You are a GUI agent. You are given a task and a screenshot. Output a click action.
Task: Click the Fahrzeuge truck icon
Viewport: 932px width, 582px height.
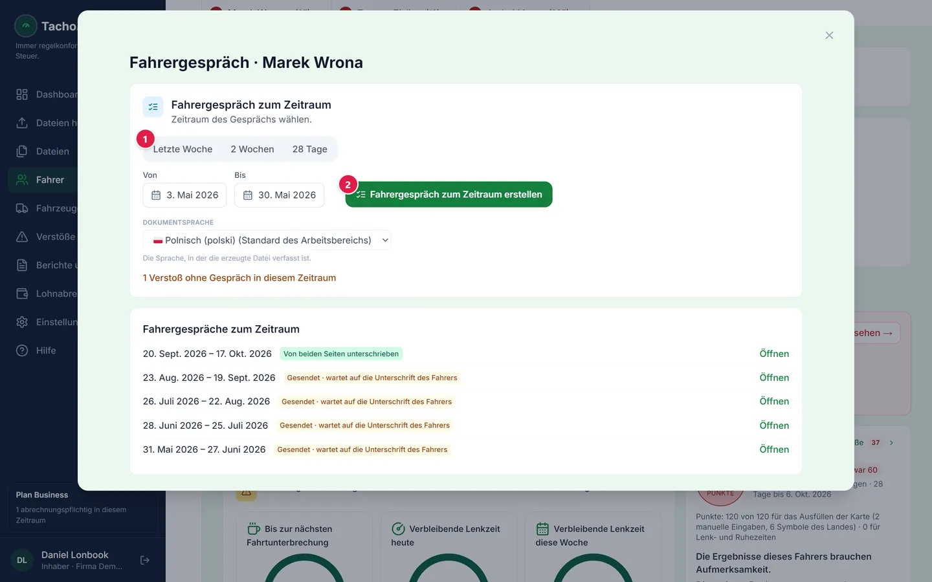click(x=22, y=208)
